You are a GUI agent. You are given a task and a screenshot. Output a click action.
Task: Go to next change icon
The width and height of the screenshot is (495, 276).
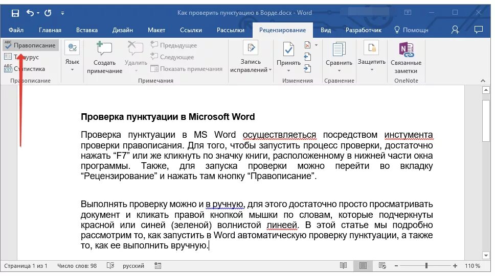coord(307,68)
